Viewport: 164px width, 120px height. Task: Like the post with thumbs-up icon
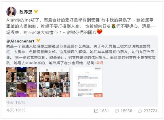(140, 111)
